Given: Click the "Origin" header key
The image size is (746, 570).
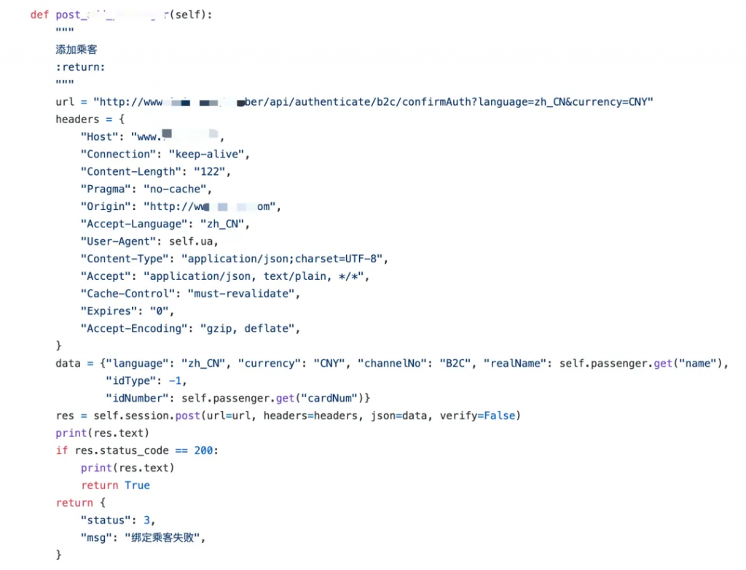Looking at the screenshot, I should [x=106, y=207].
